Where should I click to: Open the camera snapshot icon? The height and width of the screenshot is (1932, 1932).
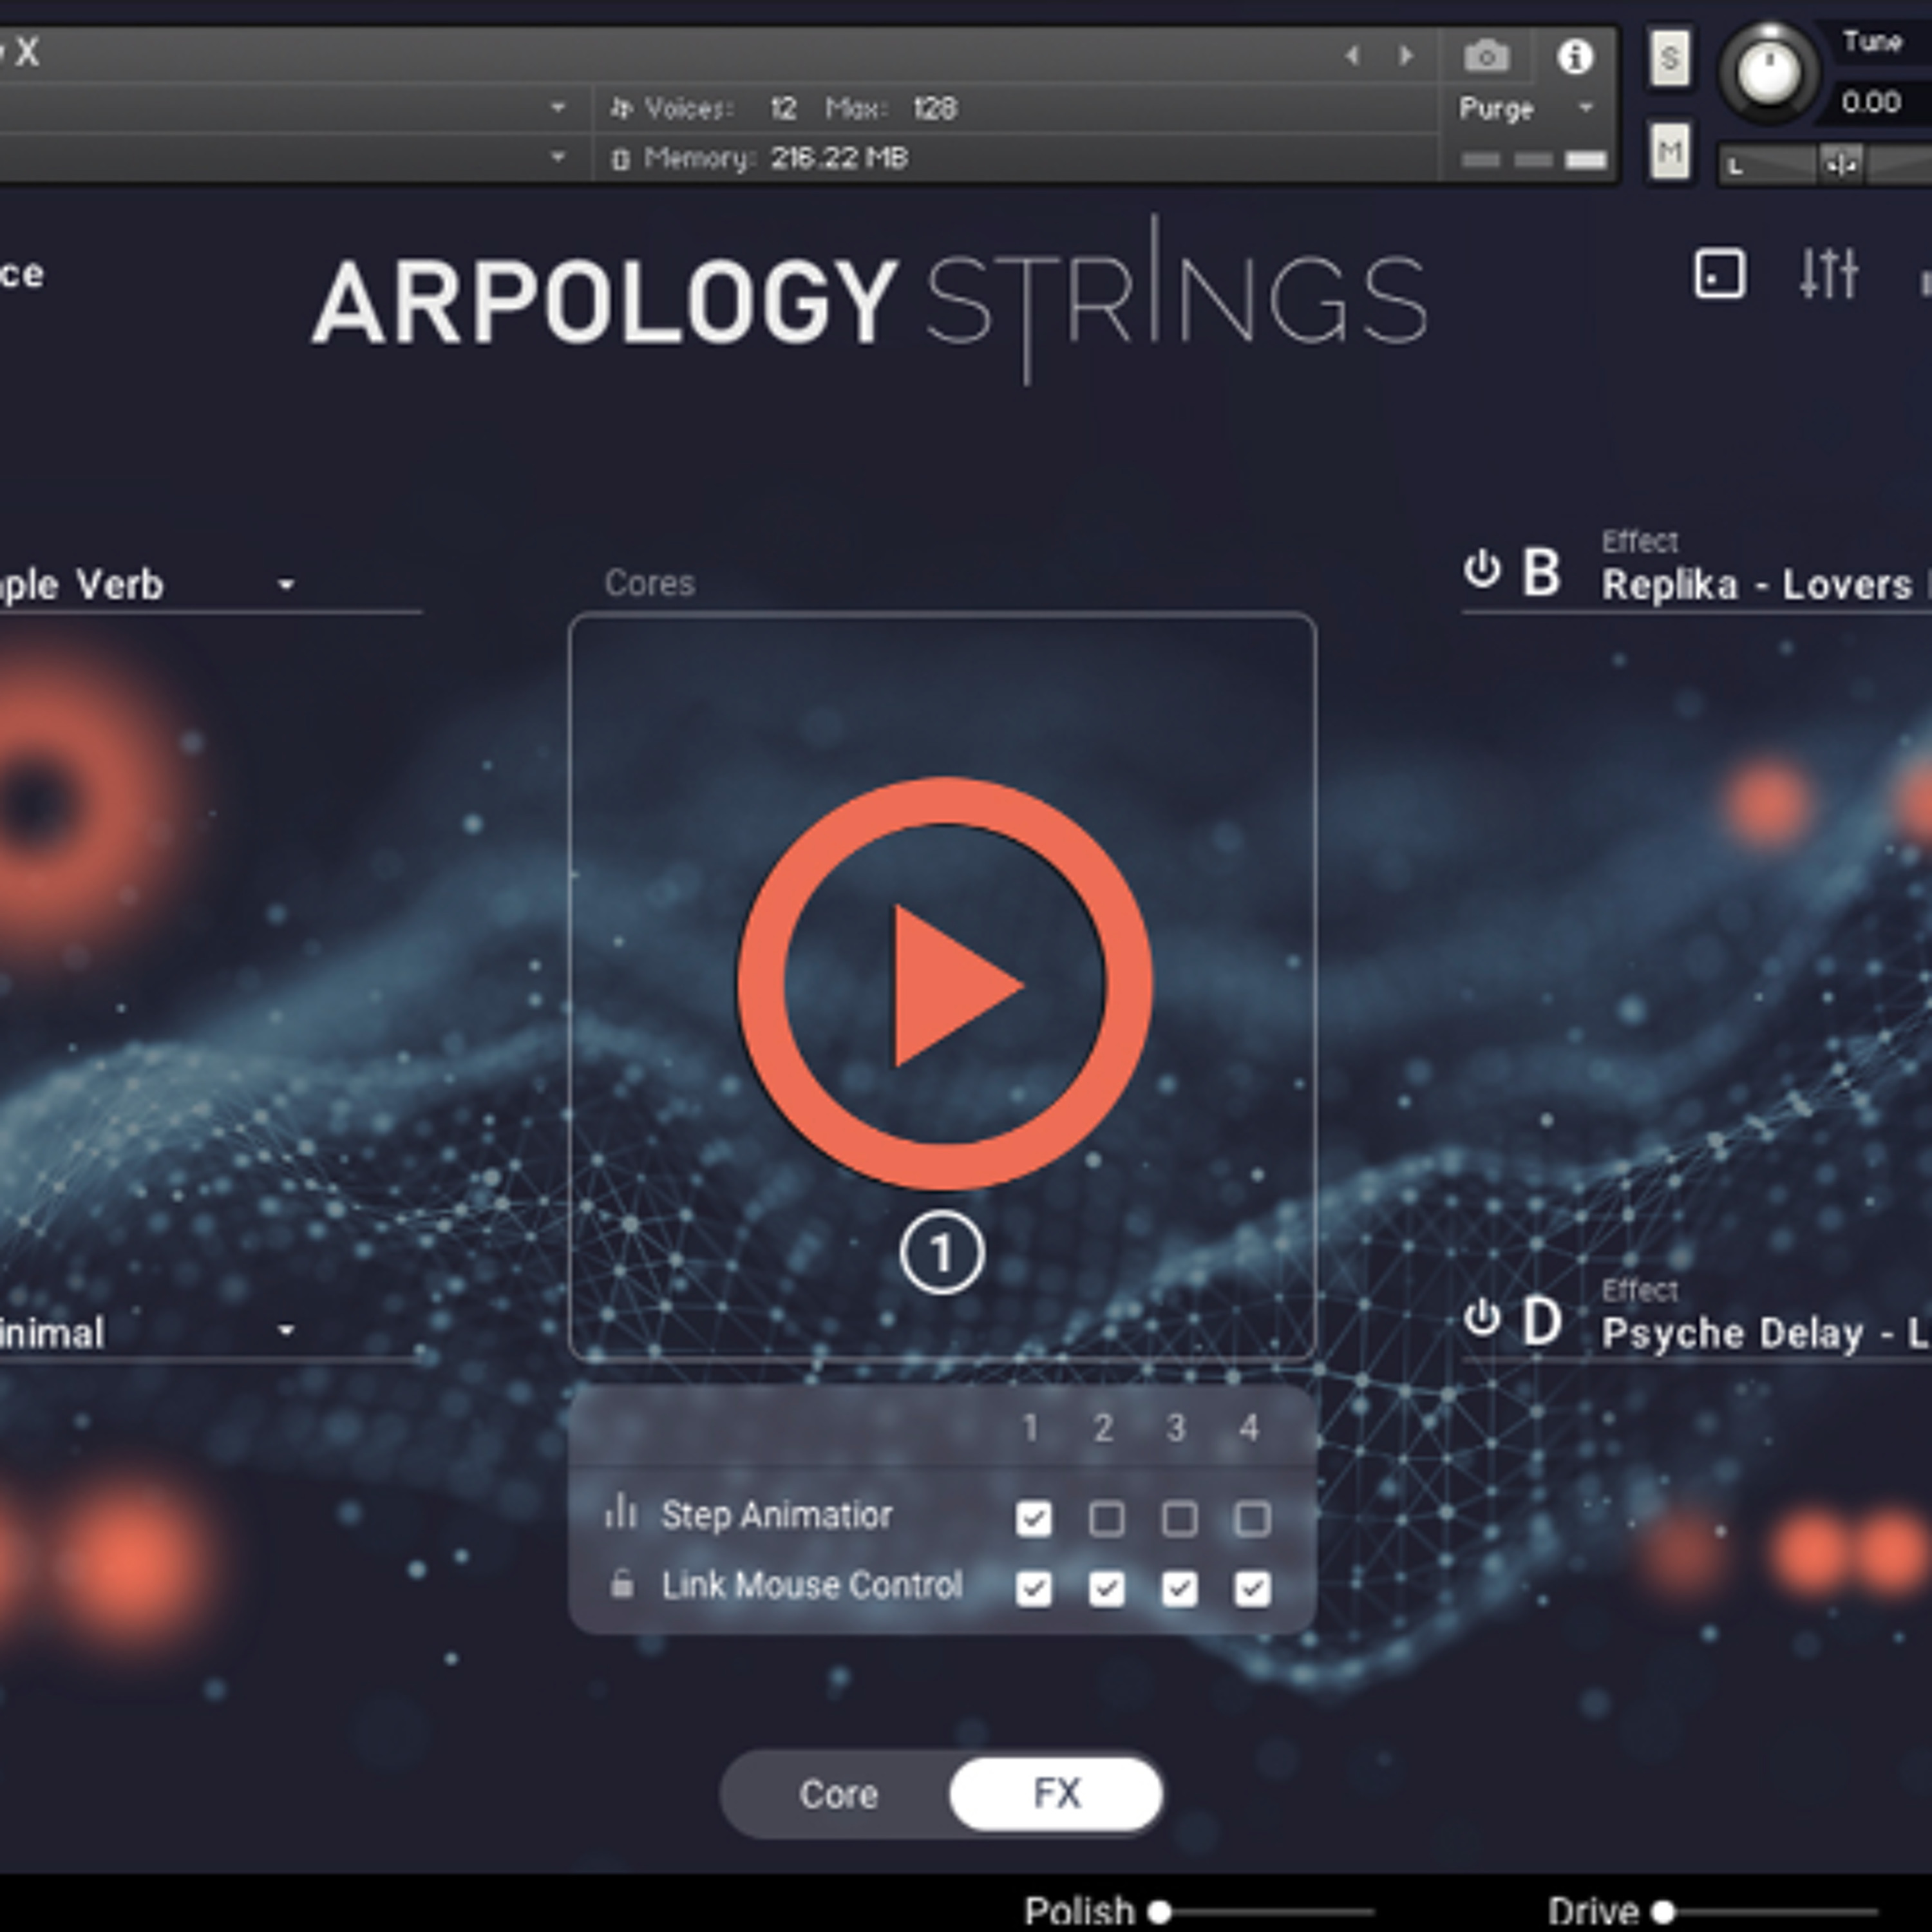click(1486, 56)
